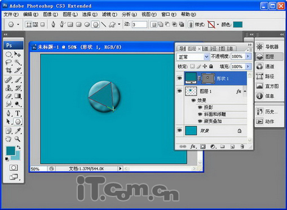Choose Custom Shape tool in options bar
The width and height of the screenshot is (287, 210).
click(x=112, y=24)
